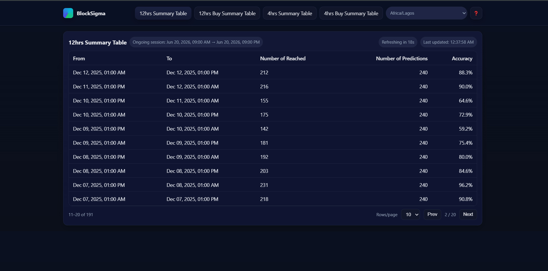Select To cell Dec 11, 2025, 01:00 AM
The height and width of the screenshot is (271, 548).
[x=193, y=101]
